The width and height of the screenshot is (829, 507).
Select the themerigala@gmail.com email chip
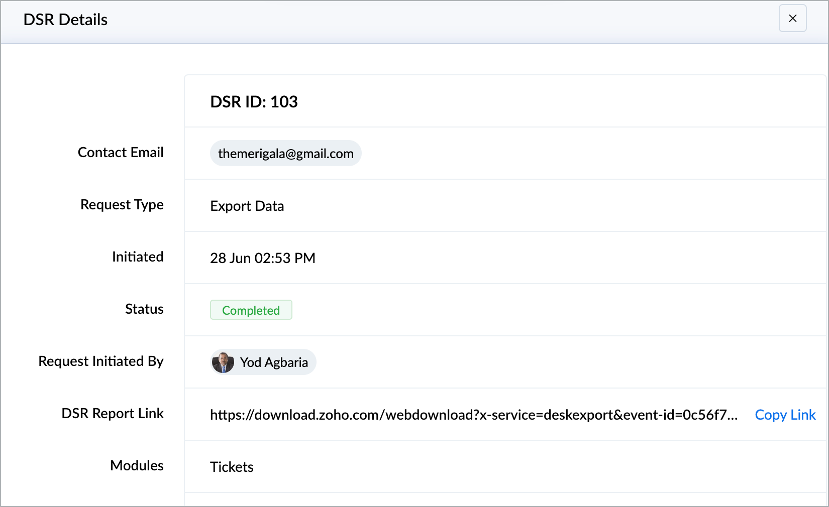click(x=285, y=153)
